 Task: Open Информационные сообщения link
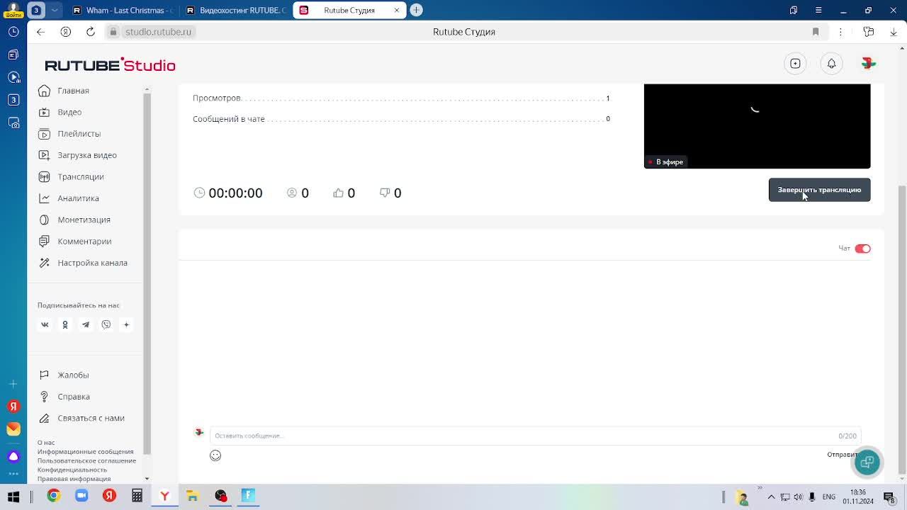click(x=85, y=452)
